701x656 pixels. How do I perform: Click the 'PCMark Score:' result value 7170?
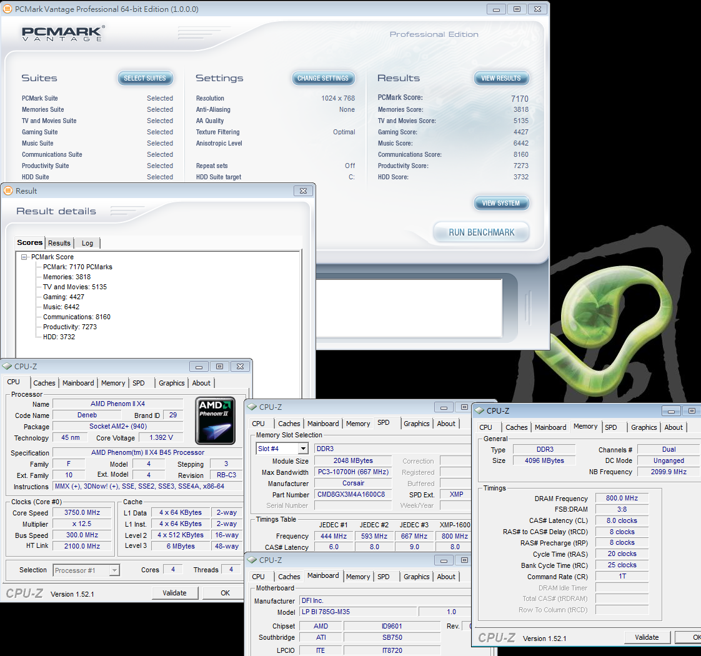pos(519,98)
